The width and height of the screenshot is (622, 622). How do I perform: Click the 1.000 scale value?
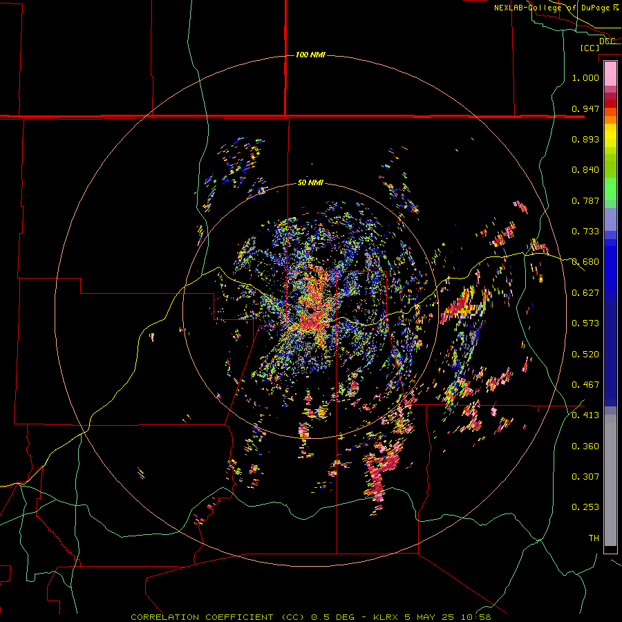point(585,77)
